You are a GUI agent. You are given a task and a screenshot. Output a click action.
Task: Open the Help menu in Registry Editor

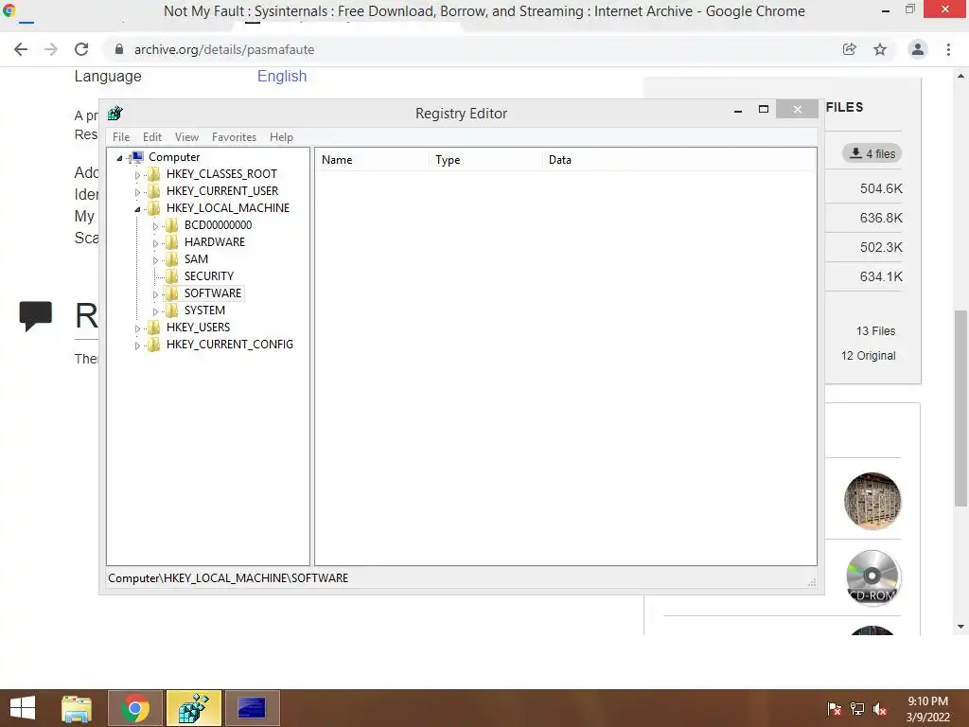[x=281, y=137]
